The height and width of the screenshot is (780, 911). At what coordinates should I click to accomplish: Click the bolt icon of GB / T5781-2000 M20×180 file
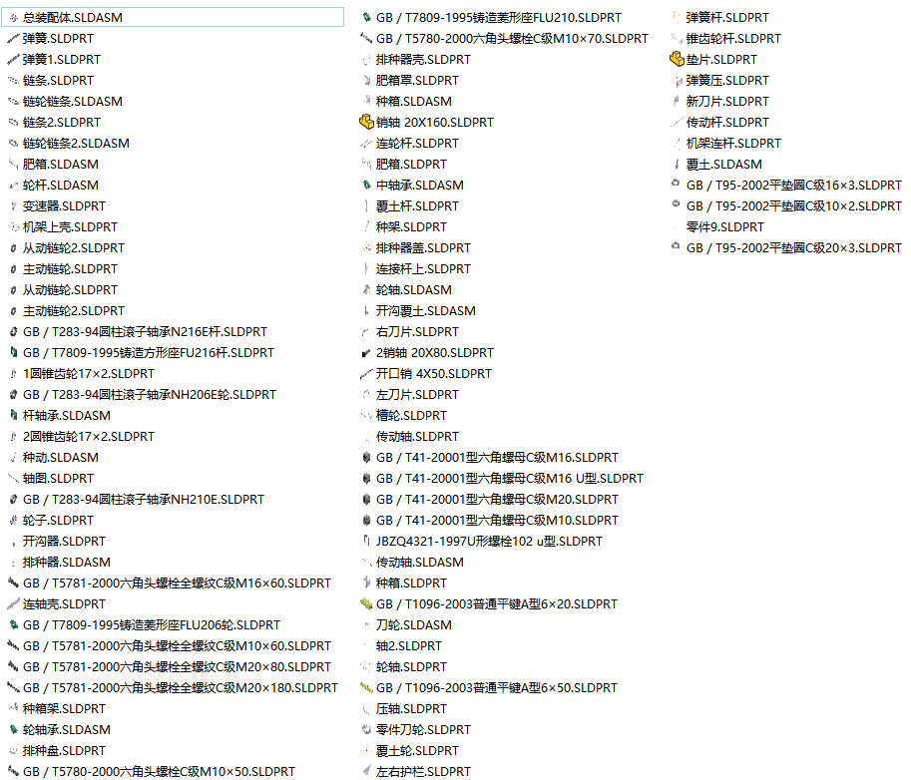pyautogui.click(x=13, y=687)
